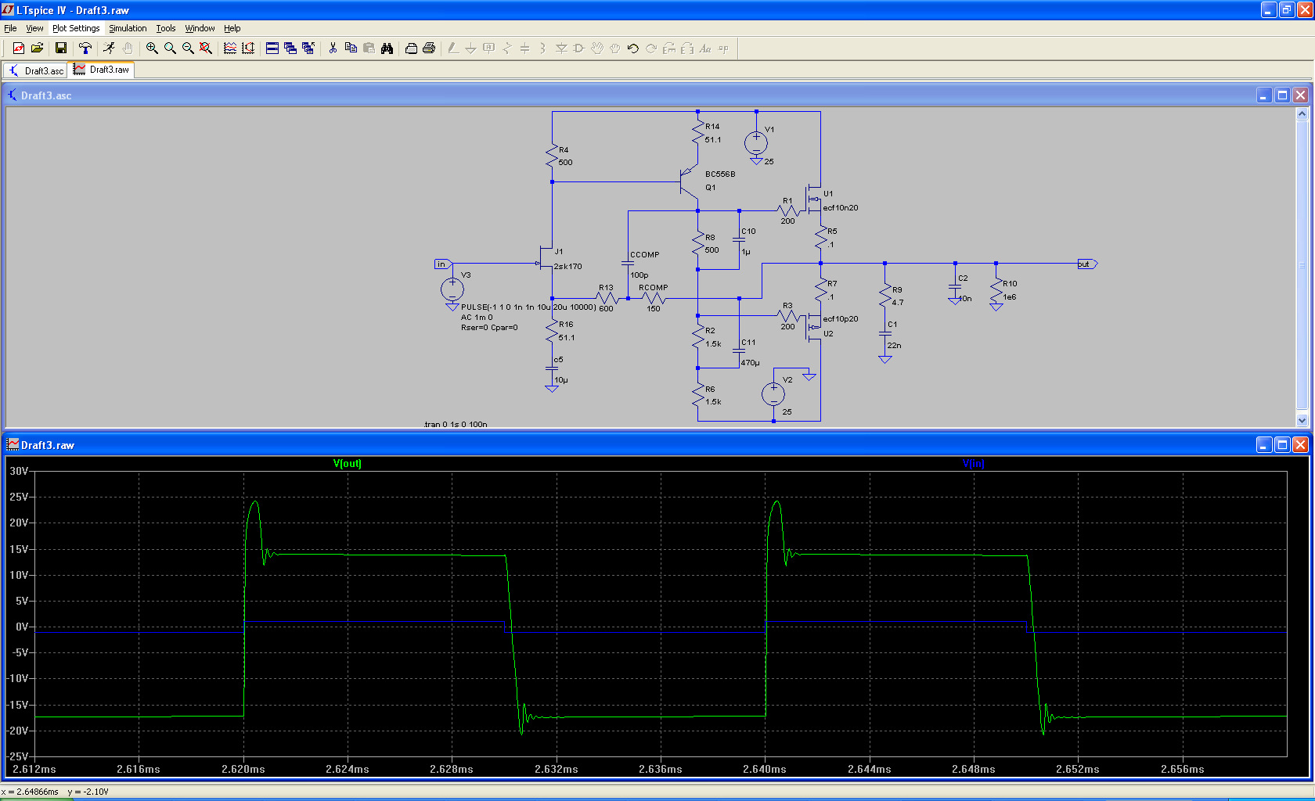This screenshot has height=801, width=1315.
Task: Minimize the Draft3.raw plot window
Action: click(1264, 445)
